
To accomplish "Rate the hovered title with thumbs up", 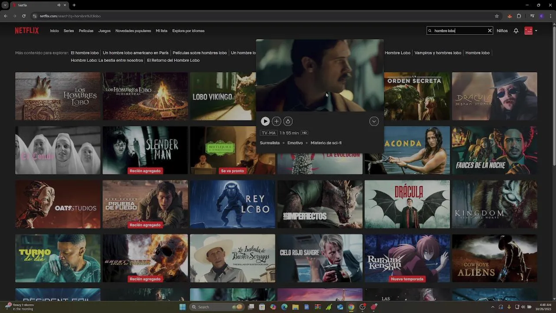I will click(x=288, y=121).
